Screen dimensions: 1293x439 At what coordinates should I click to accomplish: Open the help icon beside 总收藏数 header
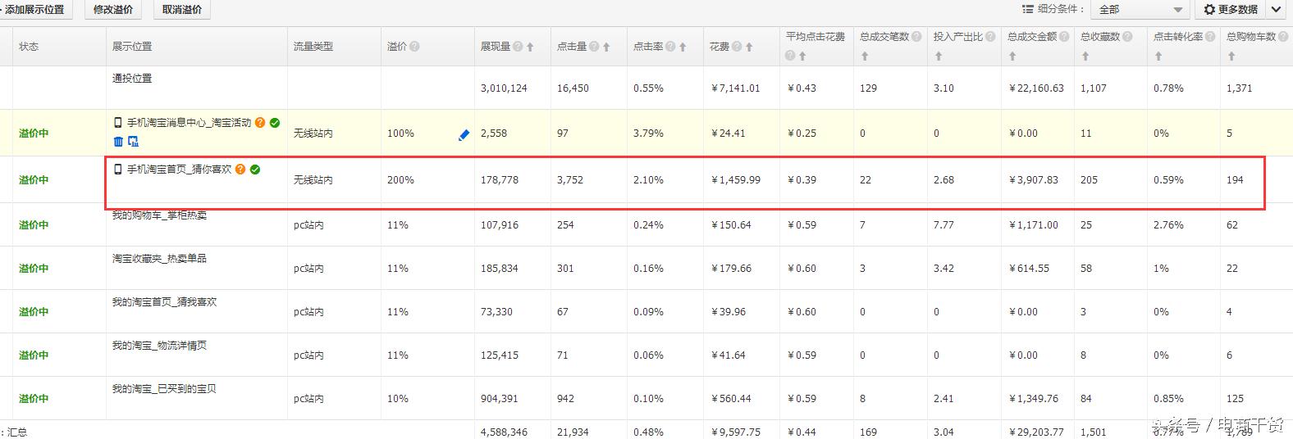pyautogui.click(x=1127, y=37)
